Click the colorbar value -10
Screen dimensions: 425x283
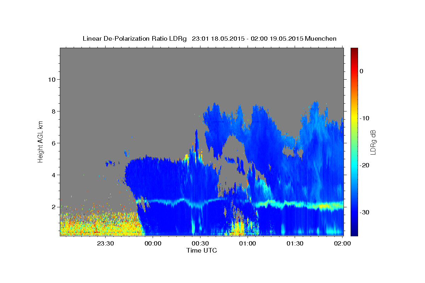pyautogui.click(x=364, y=118)
